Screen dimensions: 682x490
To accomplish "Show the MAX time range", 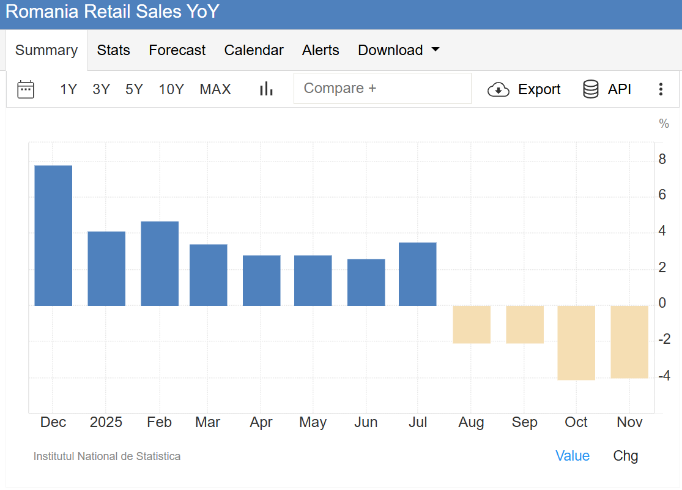I will 215,89.
